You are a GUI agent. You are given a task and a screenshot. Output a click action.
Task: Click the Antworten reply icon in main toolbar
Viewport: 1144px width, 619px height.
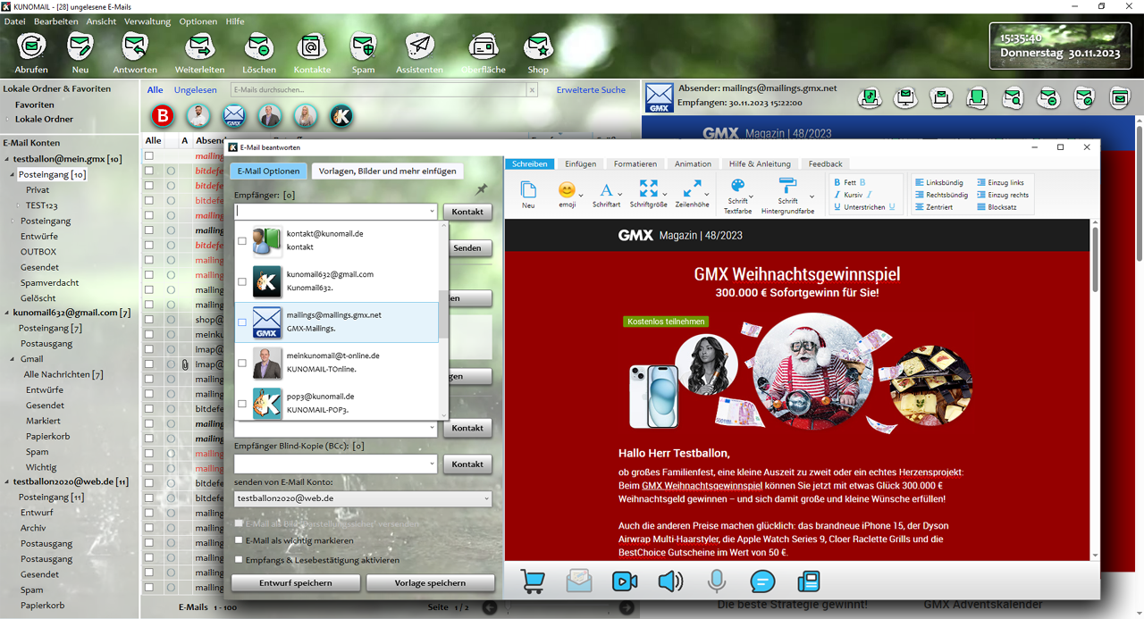point(135,46)
